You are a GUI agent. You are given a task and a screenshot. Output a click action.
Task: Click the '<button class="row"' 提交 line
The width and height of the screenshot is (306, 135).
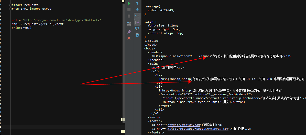click(204, 102)
